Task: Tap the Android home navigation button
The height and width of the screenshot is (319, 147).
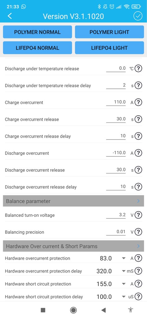Action: pos(73,310)
